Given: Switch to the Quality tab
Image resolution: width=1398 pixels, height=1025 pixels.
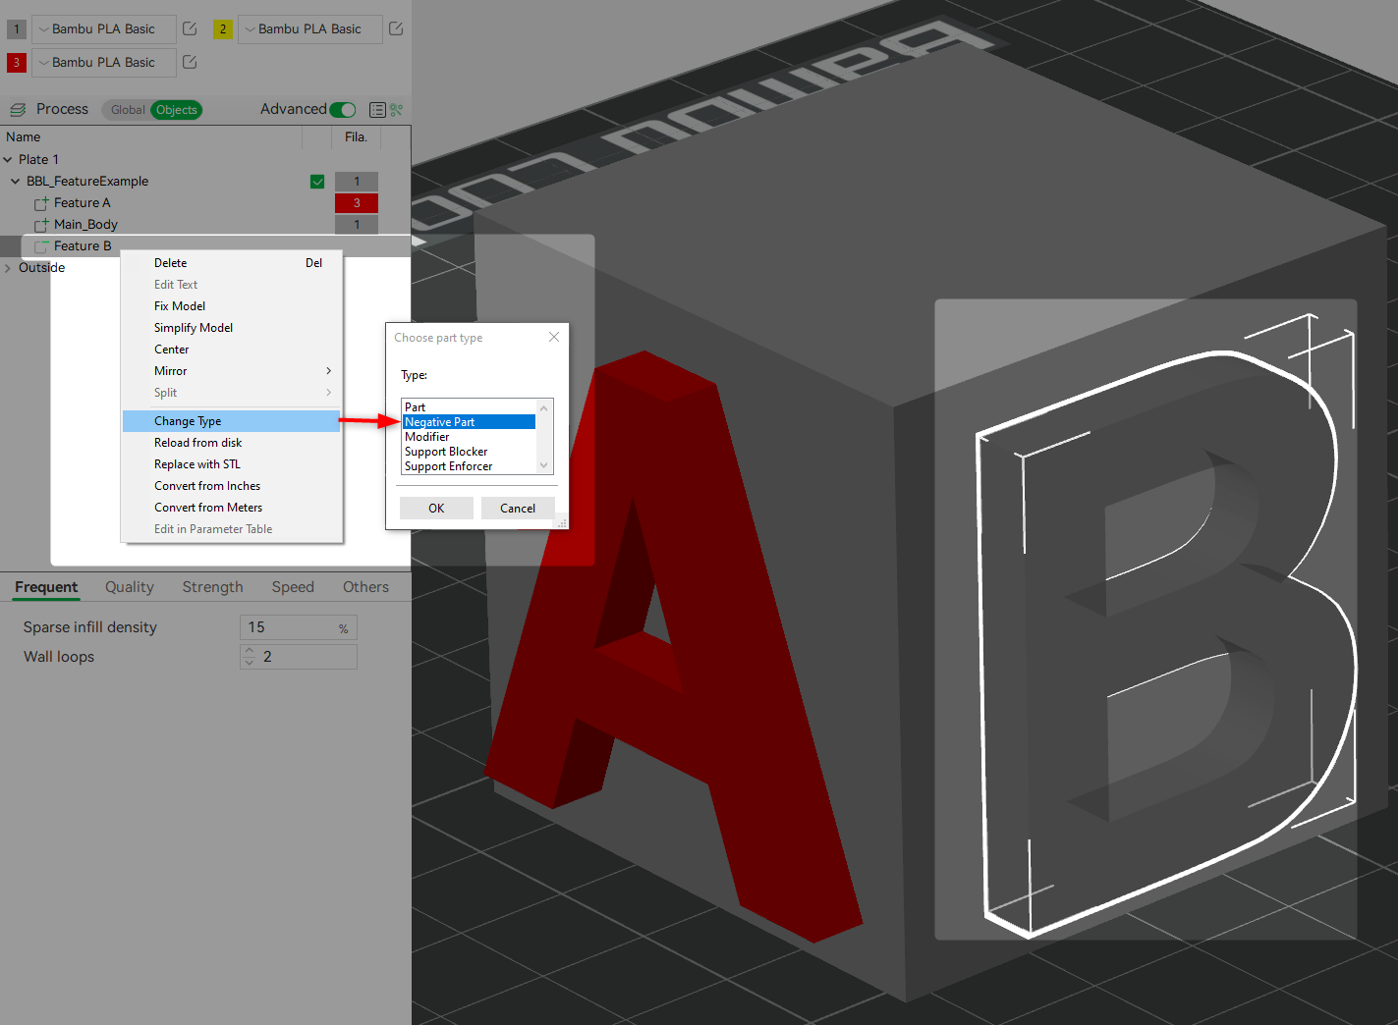Looking at the screenshot, I should click(129, 586).
